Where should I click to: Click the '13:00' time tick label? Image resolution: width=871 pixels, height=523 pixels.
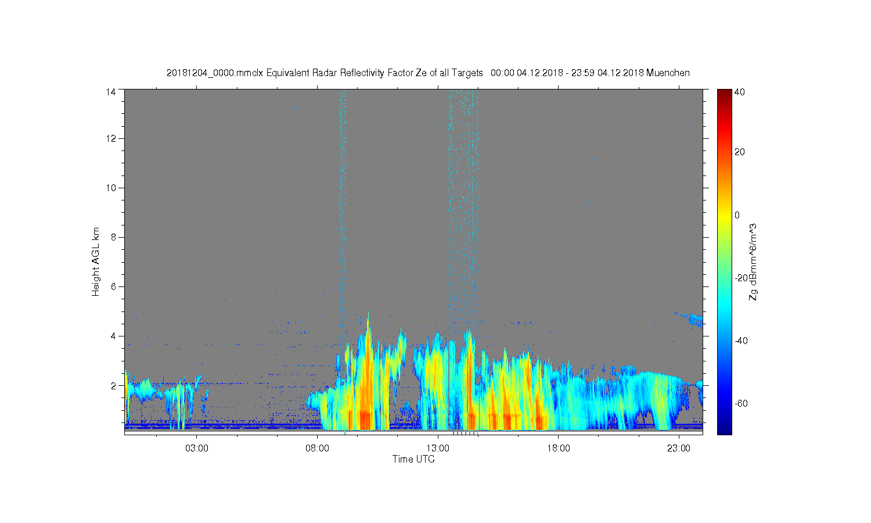pyautogui.click(x=438, y=449)
